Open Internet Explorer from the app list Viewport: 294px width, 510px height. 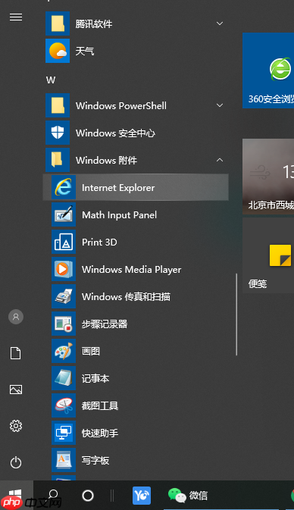[x=136, y=187]
